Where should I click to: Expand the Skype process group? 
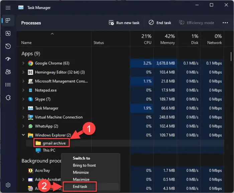click(x=23, y=99)
